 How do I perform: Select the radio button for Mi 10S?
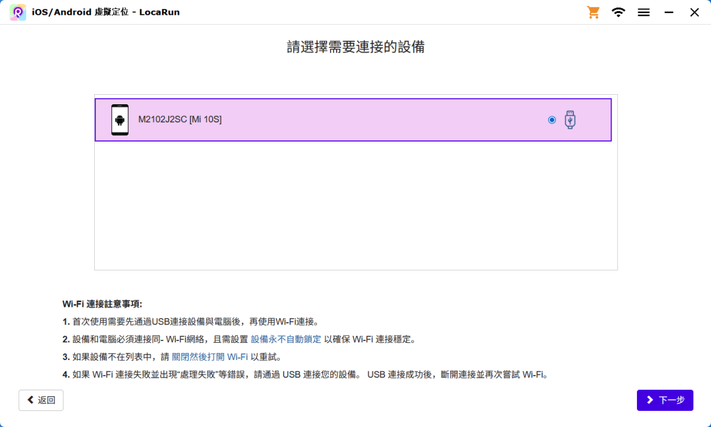point(552,120)
